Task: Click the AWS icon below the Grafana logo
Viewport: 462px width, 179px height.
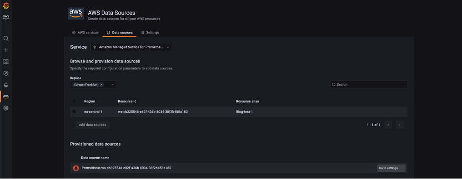Action: tap(5, 17)
